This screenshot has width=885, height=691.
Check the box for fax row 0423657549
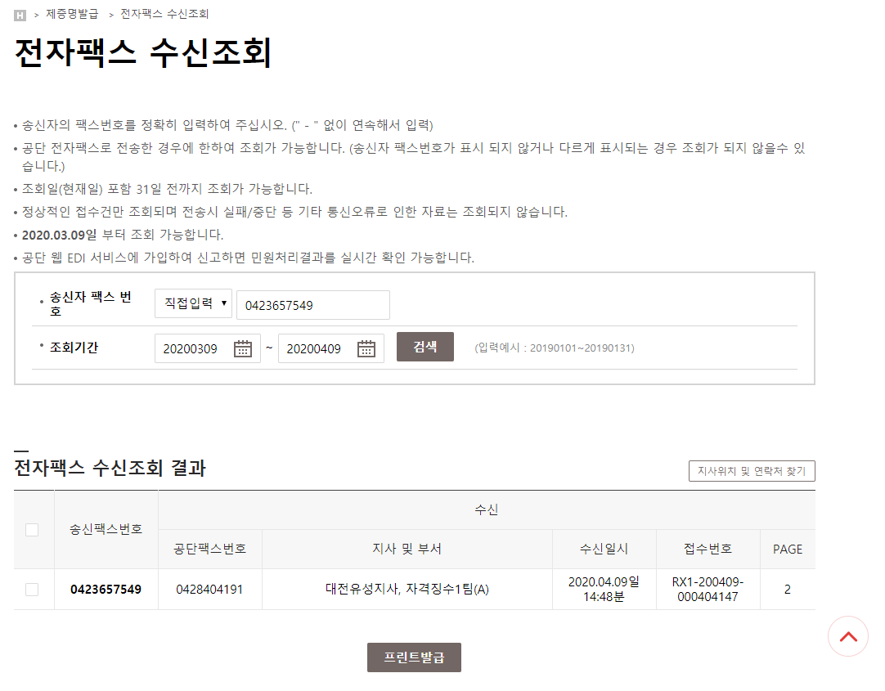click(x=32, y=590)
